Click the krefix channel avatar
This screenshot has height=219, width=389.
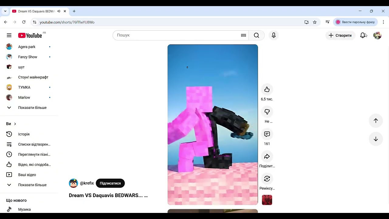[73, 183]
